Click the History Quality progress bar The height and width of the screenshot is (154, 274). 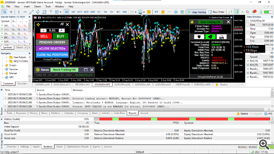click(x=182, y=119)
